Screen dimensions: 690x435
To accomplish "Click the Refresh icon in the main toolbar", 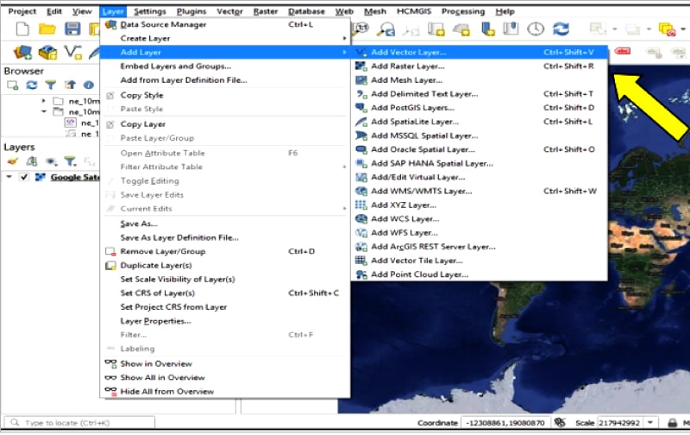I will pos(561,29).
